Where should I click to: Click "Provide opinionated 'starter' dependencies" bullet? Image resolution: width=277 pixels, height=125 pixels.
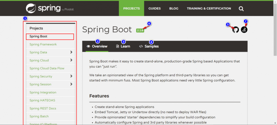tap(155, 117)
